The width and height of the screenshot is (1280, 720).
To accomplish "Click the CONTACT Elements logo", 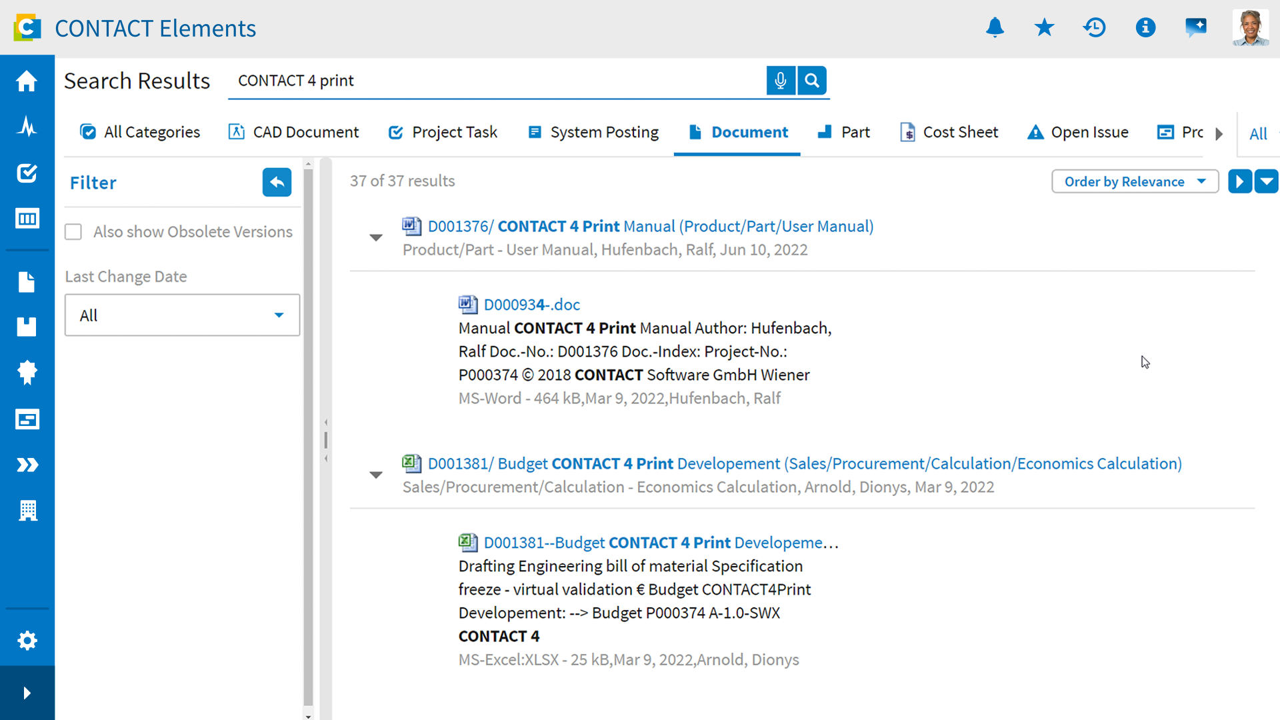I will (27, 28).
